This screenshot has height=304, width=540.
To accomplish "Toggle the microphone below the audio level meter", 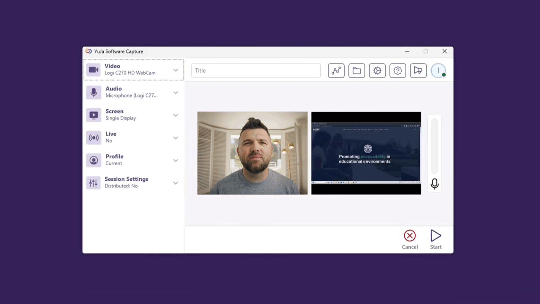I will (x=435, y=184).
